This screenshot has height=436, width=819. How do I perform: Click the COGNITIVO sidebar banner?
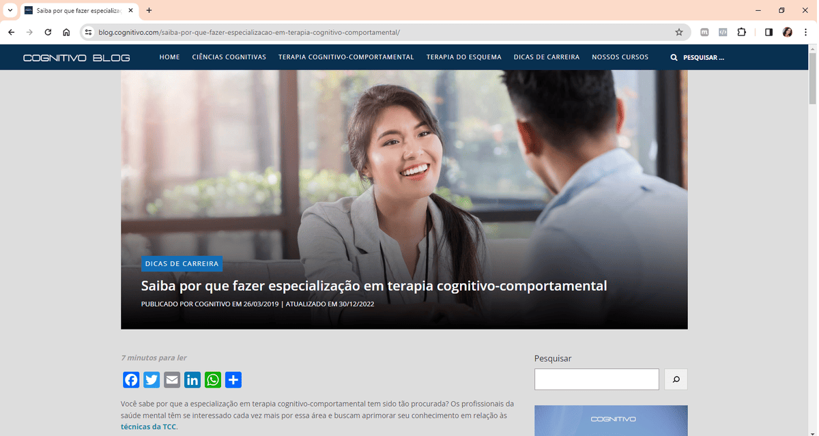pyautogui.click(x=611, y=420)
